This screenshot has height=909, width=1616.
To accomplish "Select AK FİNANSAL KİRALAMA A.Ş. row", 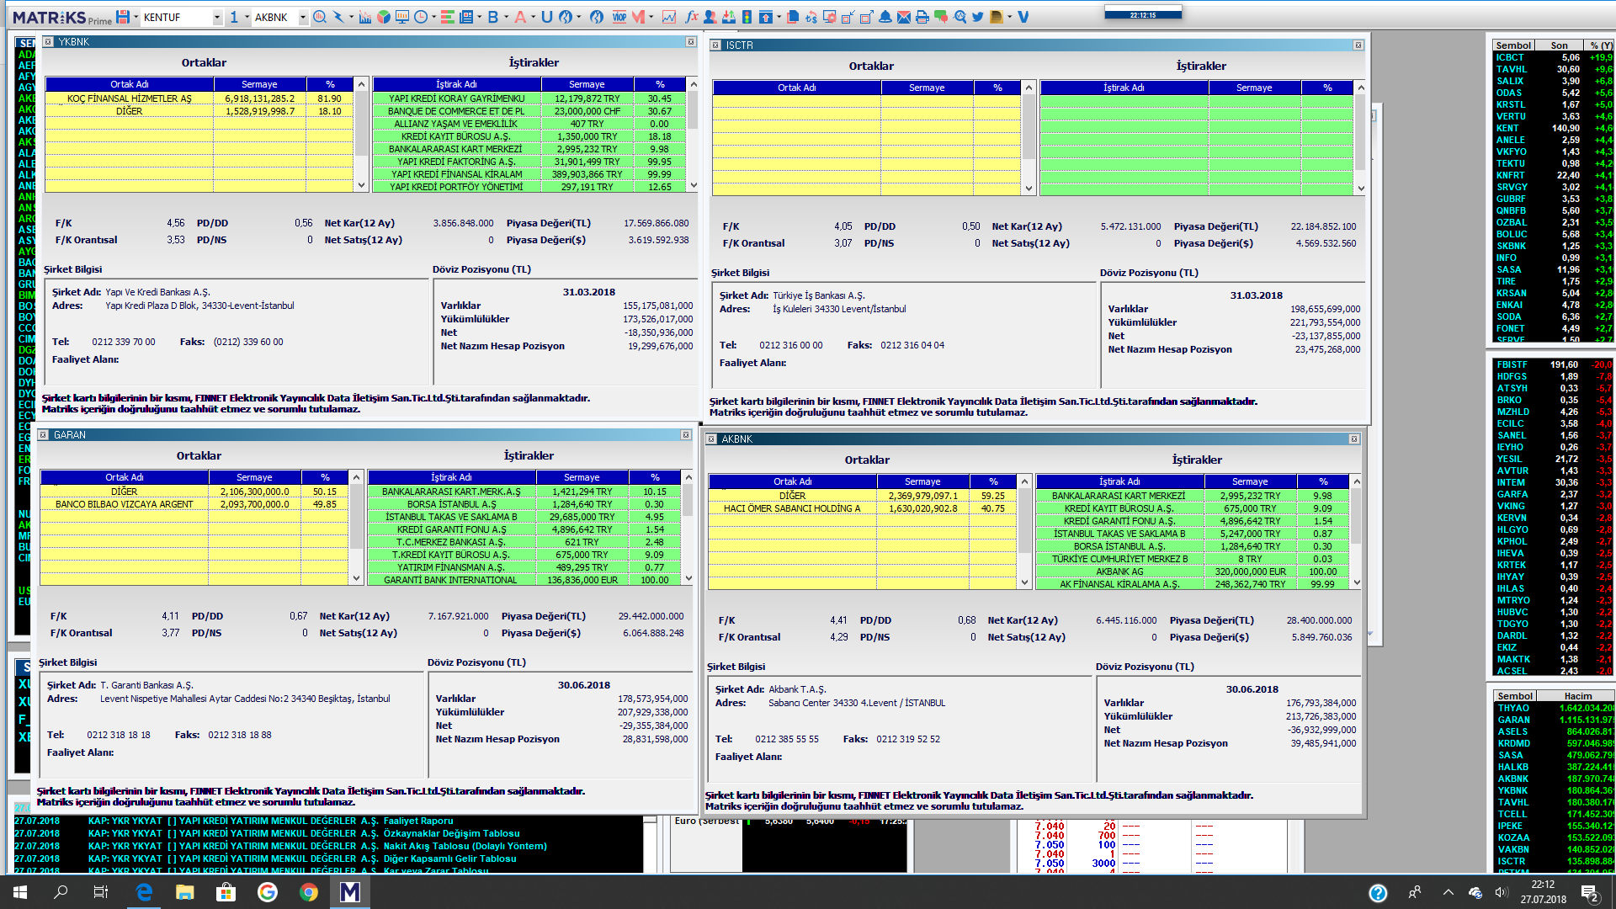I will [1192, 584].
